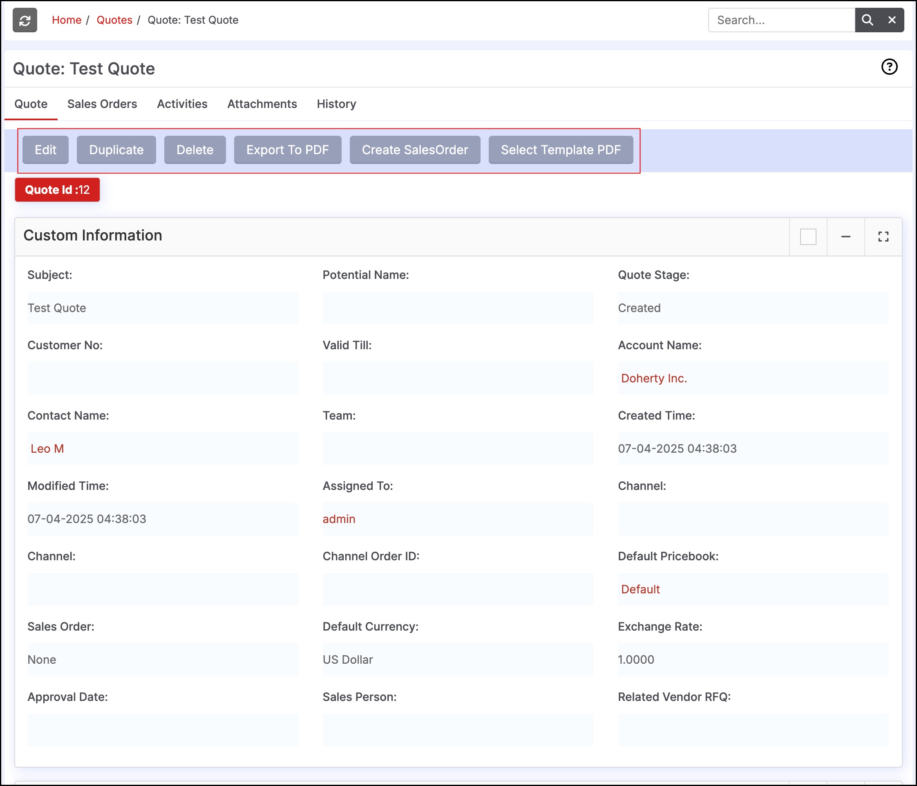Image resolution: width=917 pixels, height=786 pixels.
Task: Click Create SalesOrder button
Action: click(415, 150)
